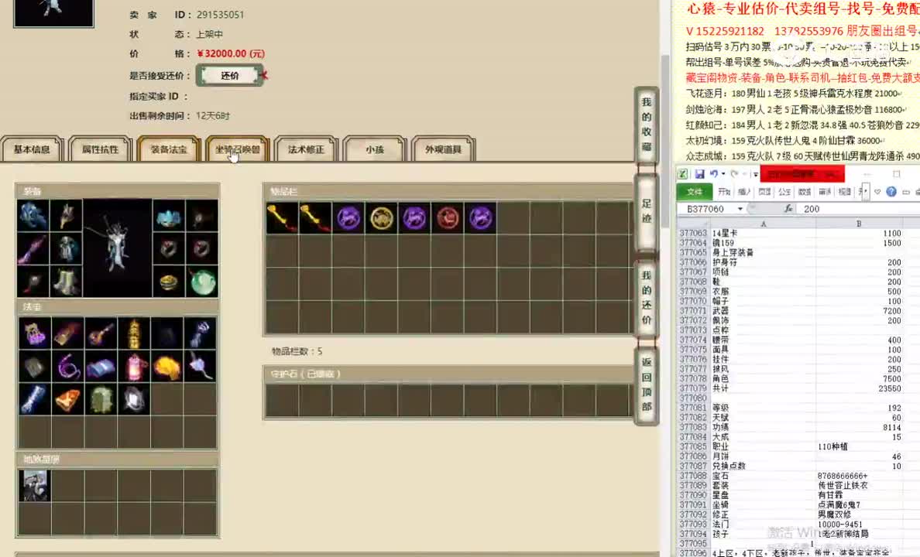Switch to the 基本信息 tab
The image size is (920, 557).
31,149
